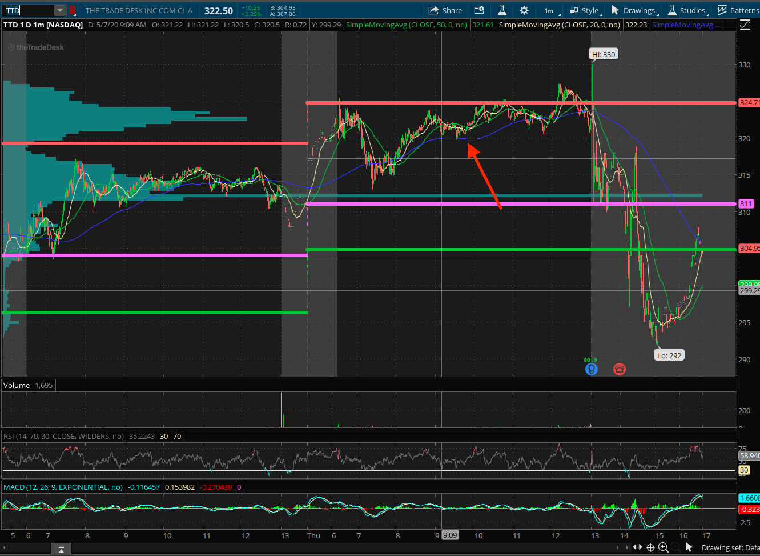Click the scroll left arrow on the scrollbar

(618, 548)
